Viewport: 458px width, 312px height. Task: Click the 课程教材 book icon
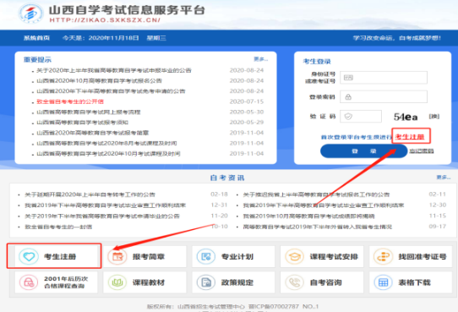coord(117,282)
